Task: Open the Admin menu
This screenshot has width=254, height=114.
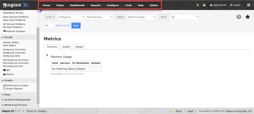Action: [154, 5]
